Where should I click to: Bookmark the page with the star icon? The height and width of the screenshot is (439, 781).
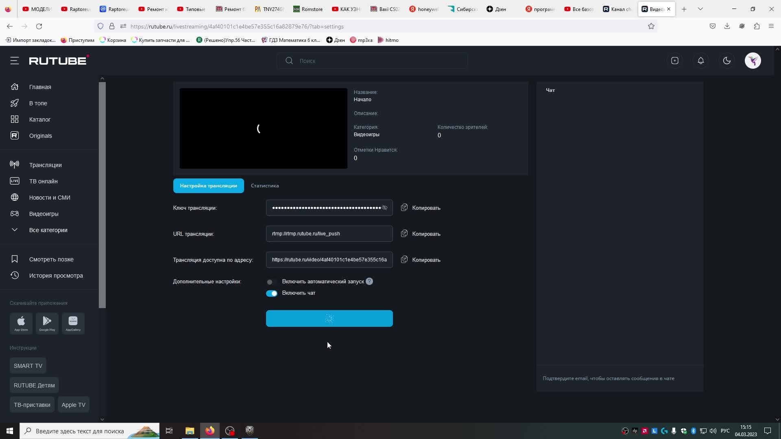[651, 26]
